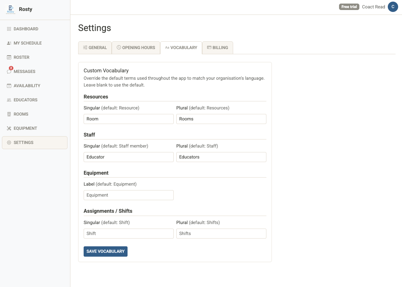Screen dimensions: 402x287
Task: Click the singular Staff field containing Educator
Action: (x=129, y=157)
